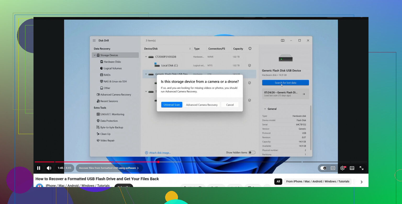Click the channel avatar below the video
Viewport: 402px width, 204px height.
pyautogui.click(x=40, y=185)
